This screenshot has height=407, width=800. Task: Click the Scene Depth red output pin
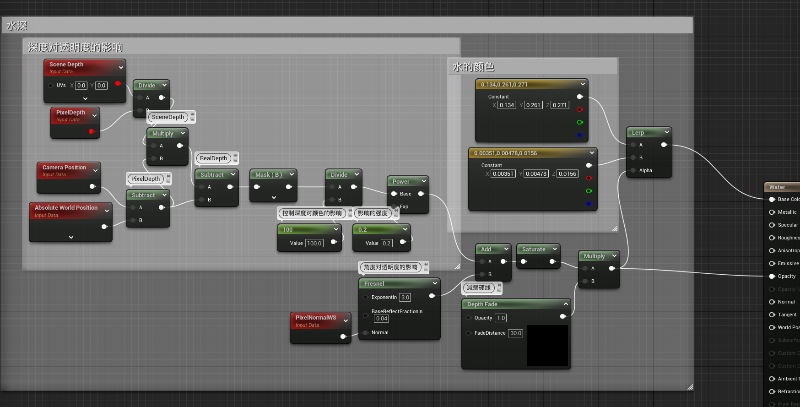[118, 83]
